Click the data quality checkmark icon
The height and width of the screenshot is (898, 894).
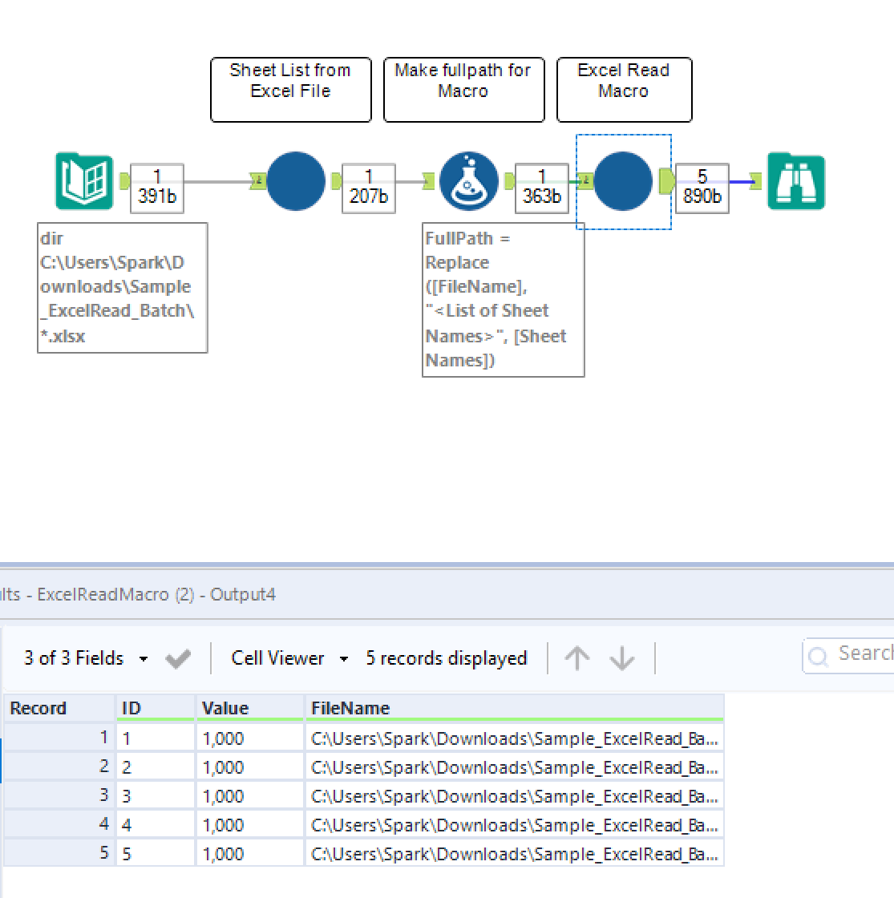click(x=178, y=657)
